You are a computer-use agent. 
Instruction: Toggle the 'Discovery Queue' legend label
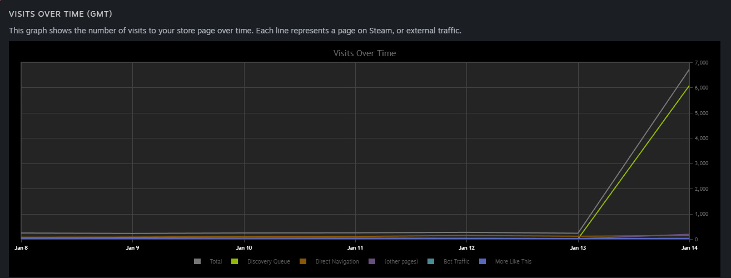[x=268, y=261]
